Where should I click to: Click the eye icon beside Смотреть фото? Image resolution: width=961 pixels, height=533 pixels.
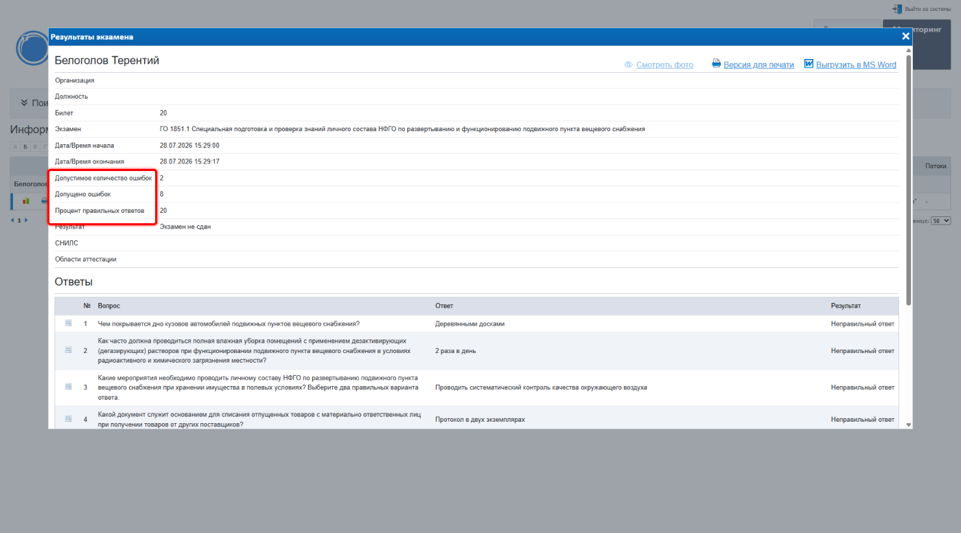pos(628,65)
